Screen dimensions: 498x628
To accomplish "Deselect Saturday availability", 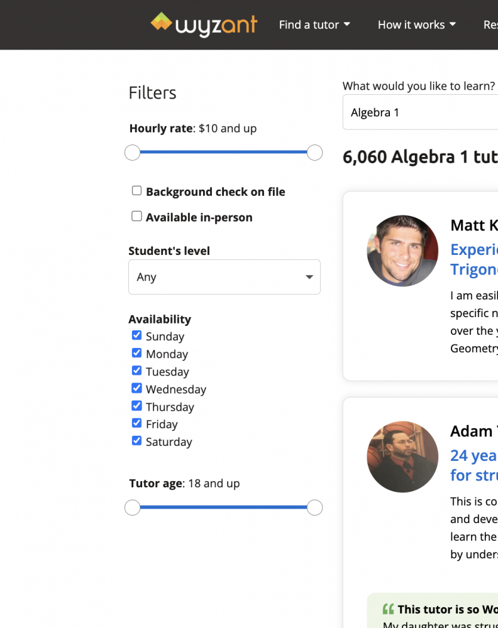I will [x=136, y=441].
